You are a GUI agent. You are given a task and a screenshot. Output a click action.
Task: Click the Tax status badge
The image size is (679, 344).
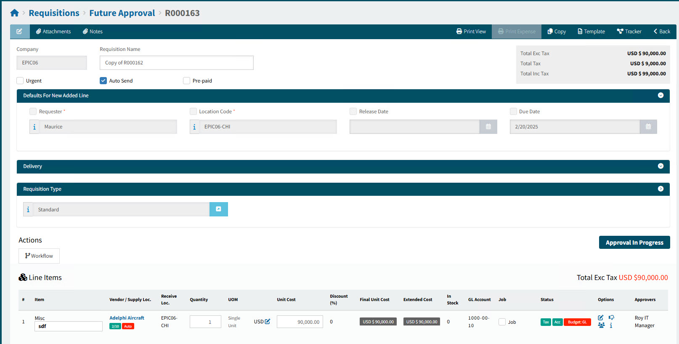pyautogui.click(x=546, y=322)
